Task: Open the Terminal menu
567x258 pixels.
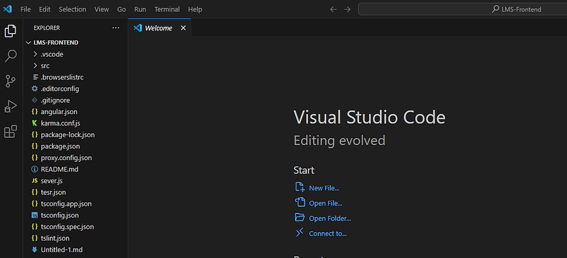Action: (167, 9)
